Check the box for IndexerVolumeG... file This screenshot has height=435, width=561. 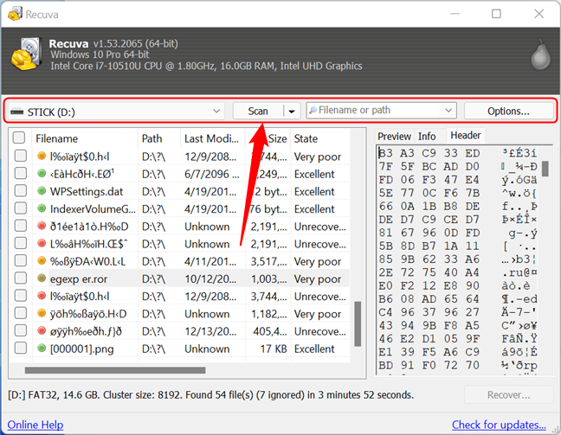21,208
